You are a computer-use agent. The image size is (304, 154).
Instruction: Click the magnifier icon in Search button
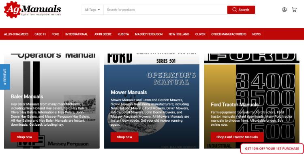click(234, 10)
